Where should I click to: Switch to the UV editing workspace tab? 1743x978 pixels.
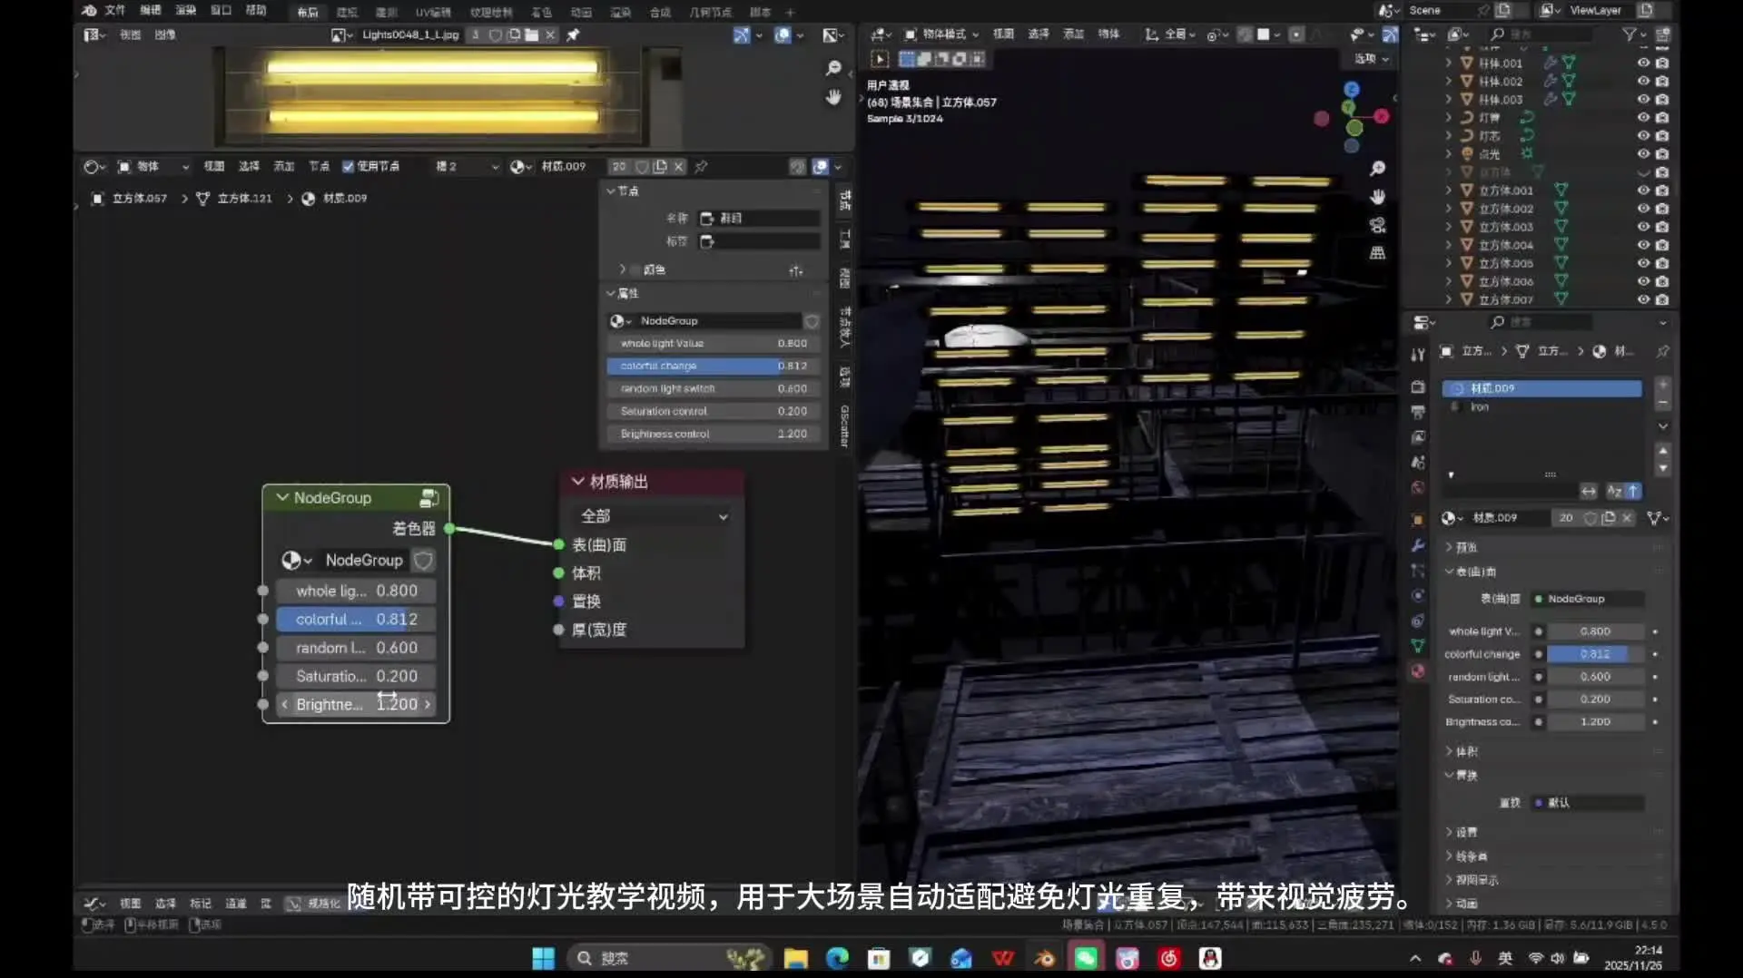[433, 12]
